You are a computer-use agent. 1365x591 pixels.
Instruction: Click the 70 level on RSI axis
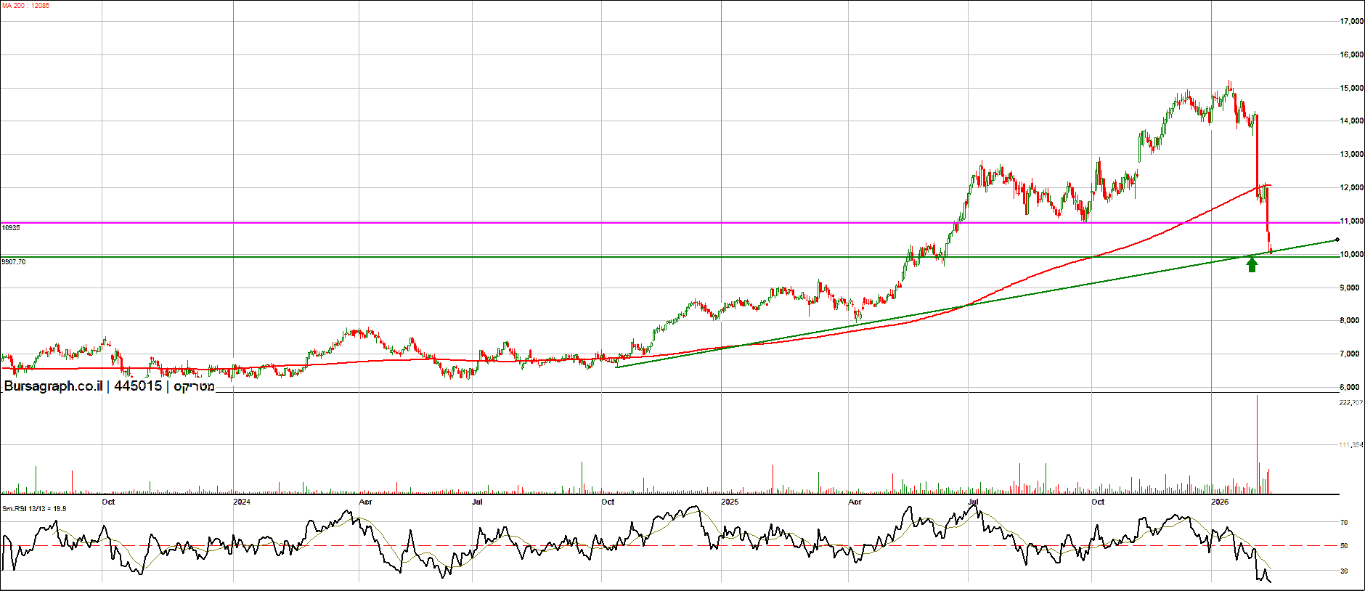coord(1344,523)
